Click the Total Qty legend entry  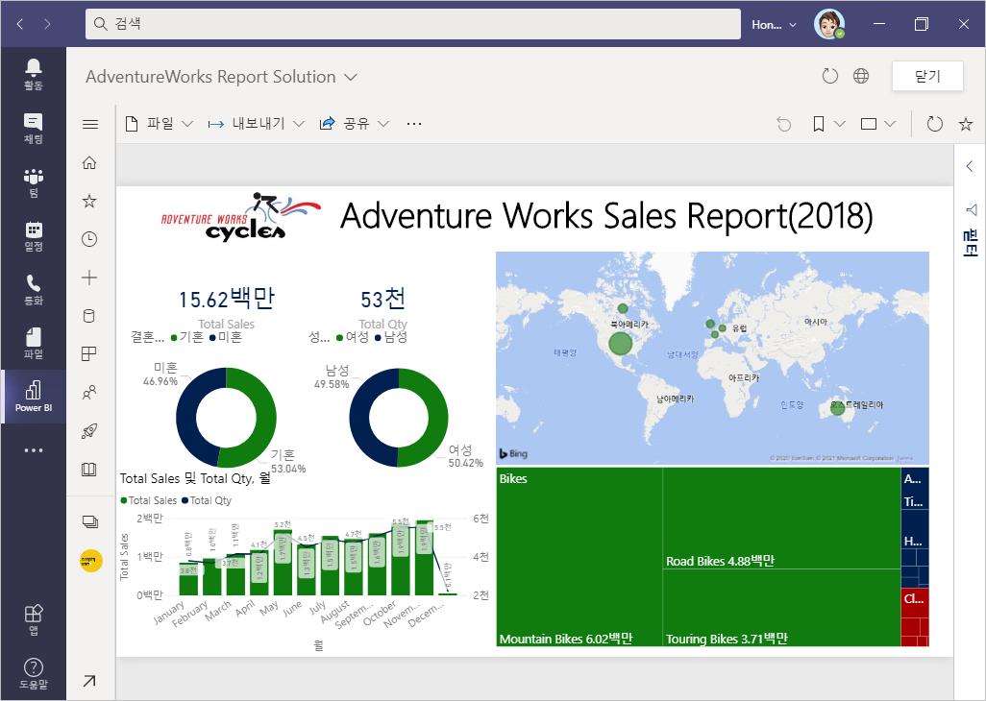tap(207, 500)
